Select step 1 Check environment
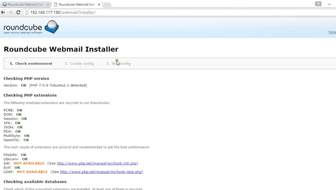The image size is (336, 190). [31, 63]
